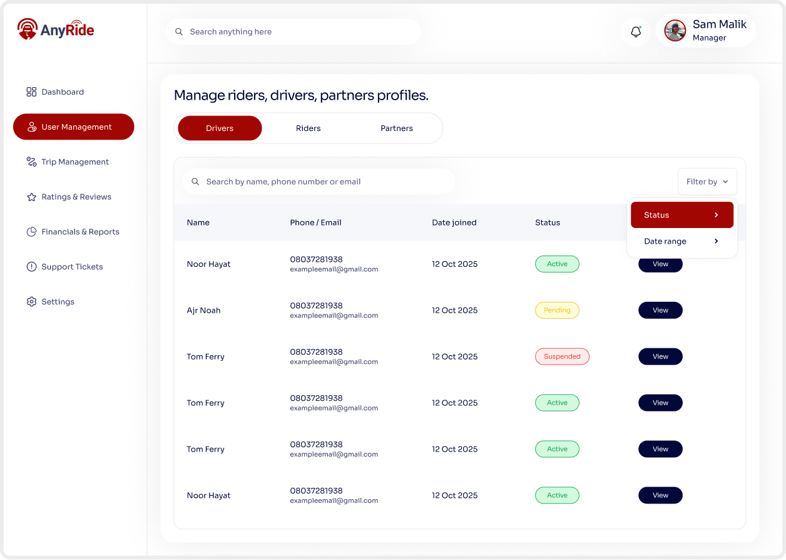Viewport: 786px width, 560px height.
Task: Click the Ratings & Reviews star icon
Action: (31, 197)
